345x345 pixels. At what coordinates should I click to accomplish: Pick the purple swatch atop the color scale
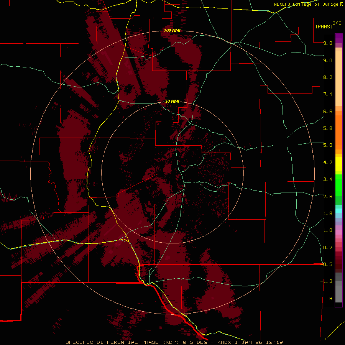click(x=338, y=38)
